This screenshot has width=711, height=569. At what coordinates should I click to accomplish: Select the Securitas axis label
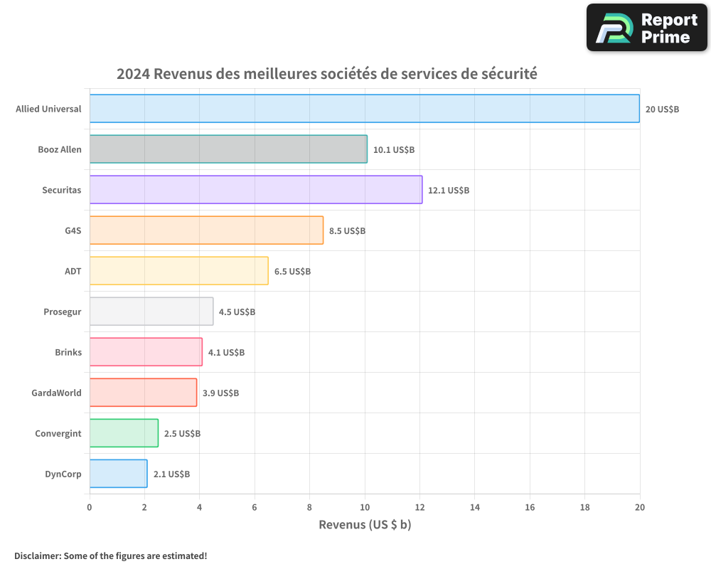[62, 190]
